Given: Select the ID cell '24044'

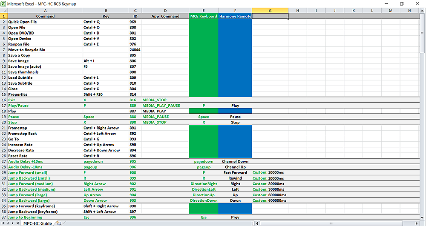Looking at the screenshot, I should (x=135, y=50).
